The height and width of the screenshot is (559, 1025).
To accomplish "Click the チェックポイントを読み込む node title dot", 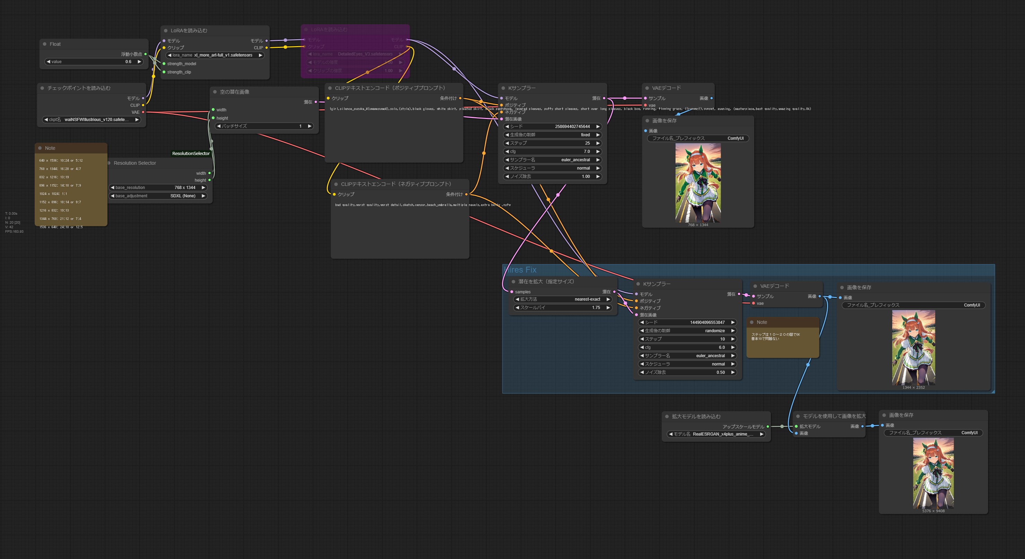I will coord(42,88).
